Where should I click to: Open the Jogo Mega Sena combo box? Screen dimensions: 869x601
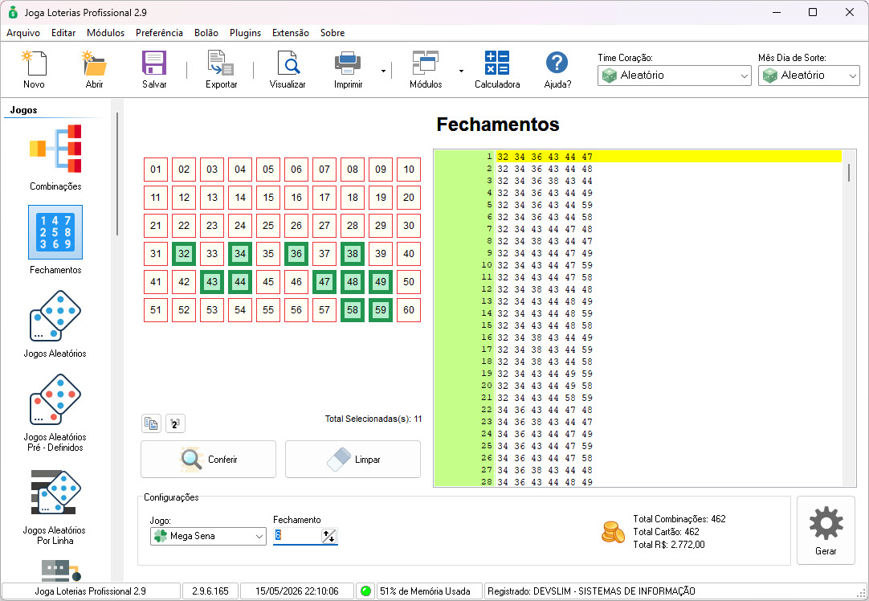tap(208, 536)
